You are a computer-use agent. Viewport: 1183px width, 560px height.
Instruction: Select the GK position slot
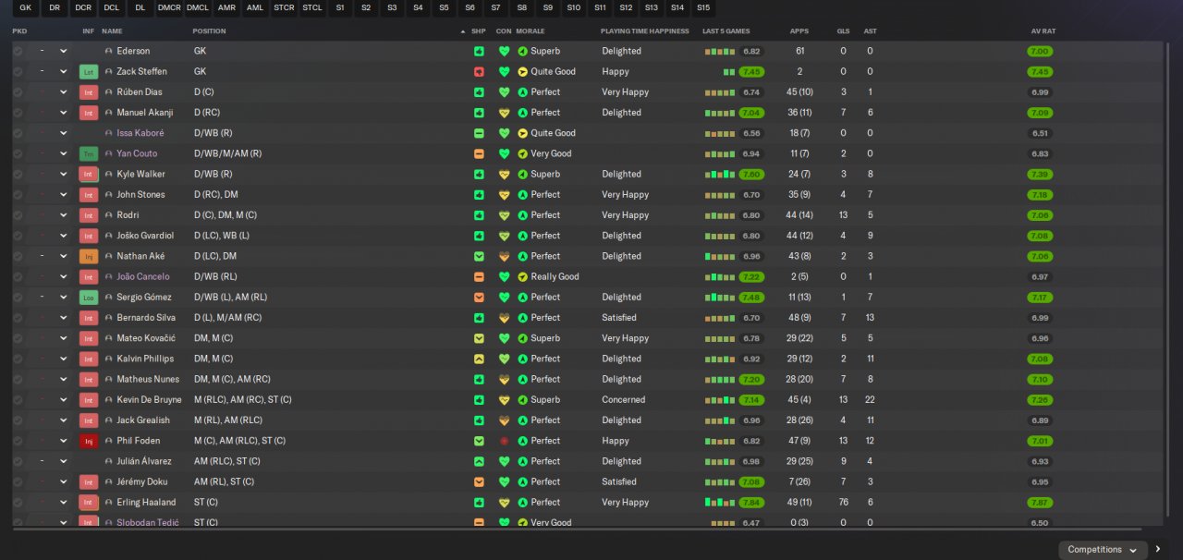point(26,7)
